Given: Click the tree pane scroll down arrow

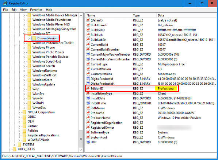Looking at the screenshot, I should coord(81,150).
